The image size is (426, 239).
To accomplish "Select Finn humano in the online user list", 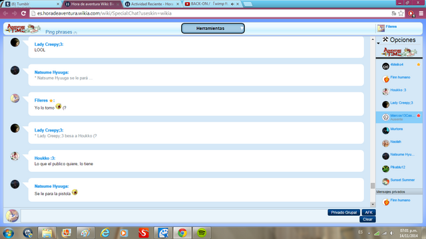I will pyautogui.click(x=400, y=77).
